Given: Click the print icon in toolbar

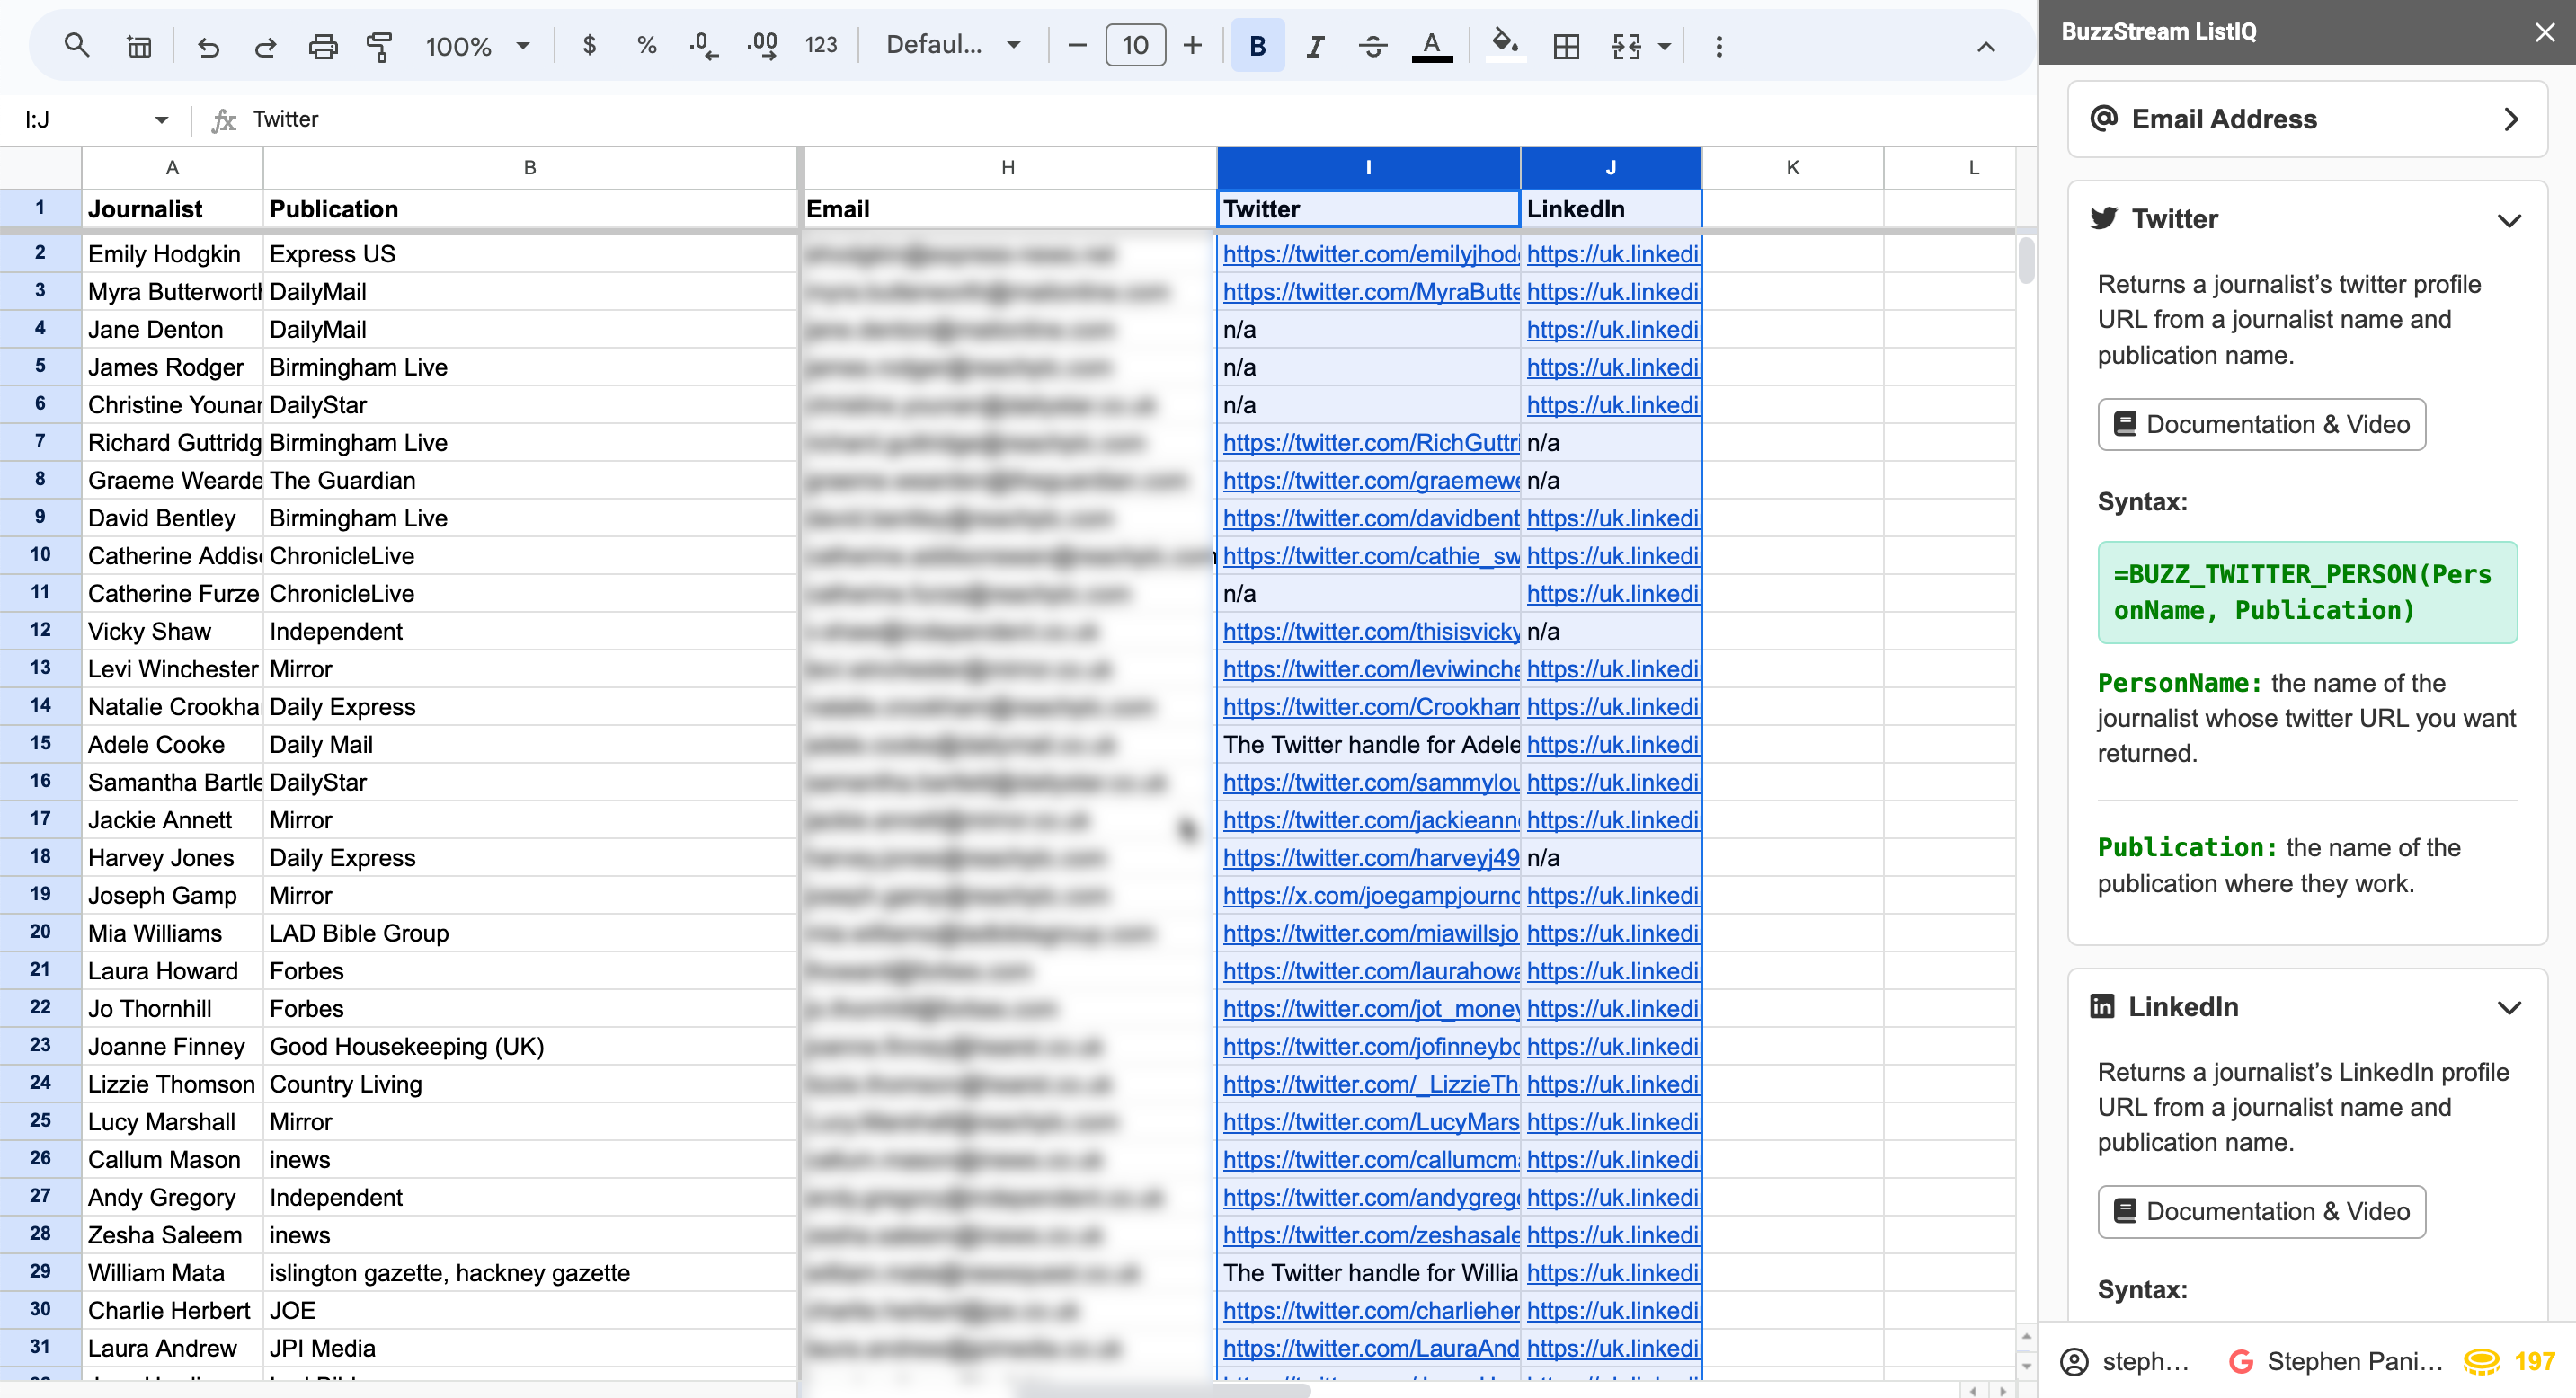Looking at the screenshot, I should pos(322,46).
